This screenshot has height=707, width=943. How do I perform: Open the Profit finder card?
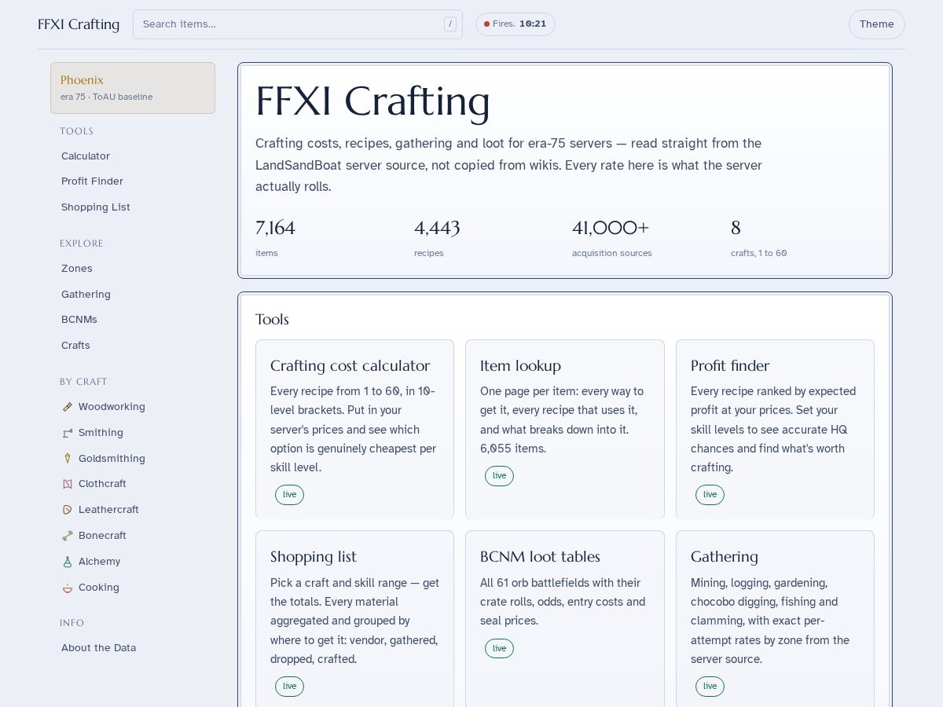[x=775, y=430]
